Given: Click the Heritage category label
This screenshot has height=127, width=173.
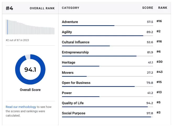Looking at the screenshot, I should pos(68,63).
